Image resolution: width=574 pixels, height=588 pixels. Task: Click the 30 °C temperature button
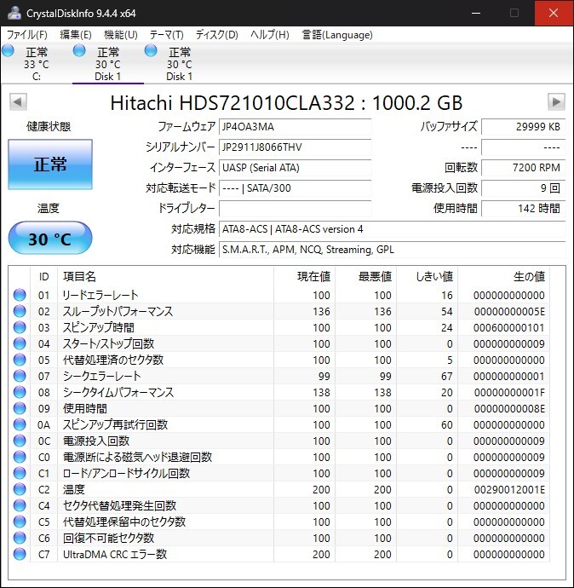pyautogui.click(x=50, y=238)
